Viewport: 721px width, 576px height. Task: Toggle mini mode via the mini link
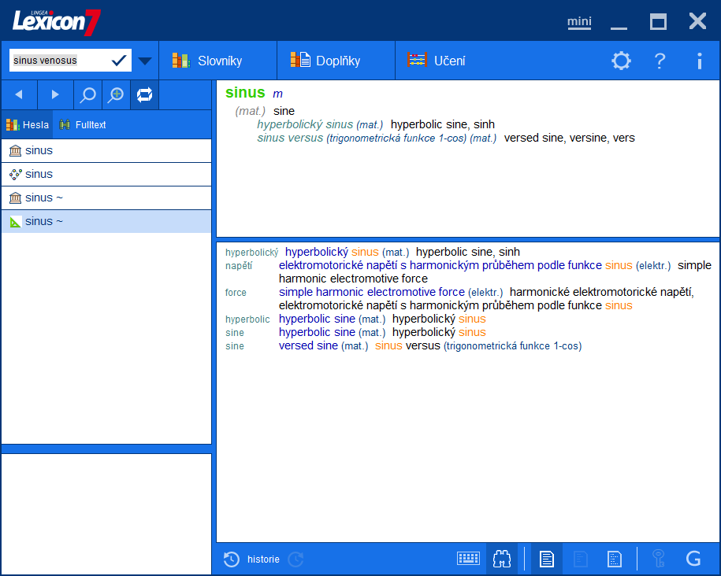tap(578, 21)
